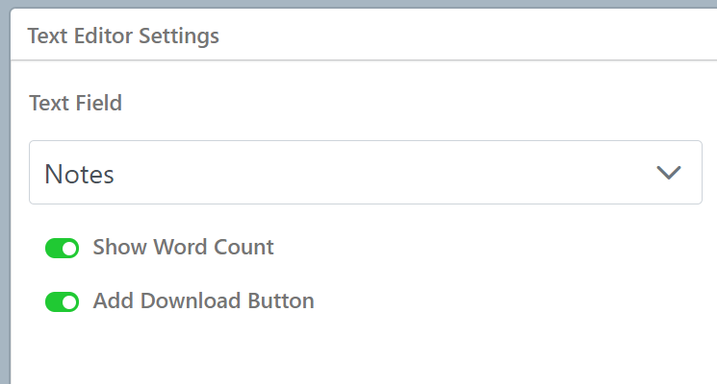This screenshot has width=717, height=384.
Task: Click the white knob of Show Word Count
Action: click(x=69, y=249)
